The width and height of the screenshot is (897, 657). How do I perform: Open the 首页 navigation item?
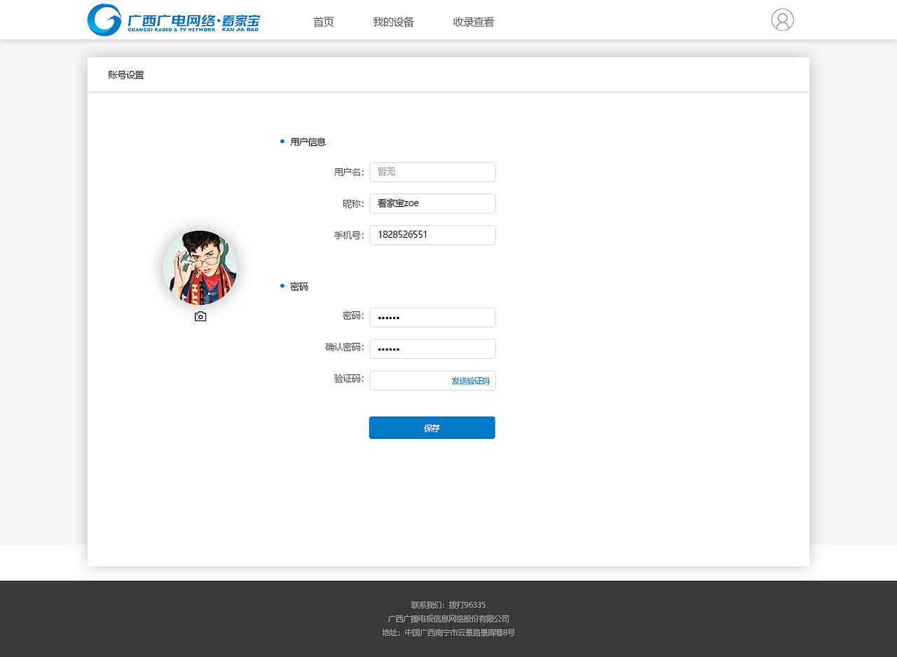323,22
